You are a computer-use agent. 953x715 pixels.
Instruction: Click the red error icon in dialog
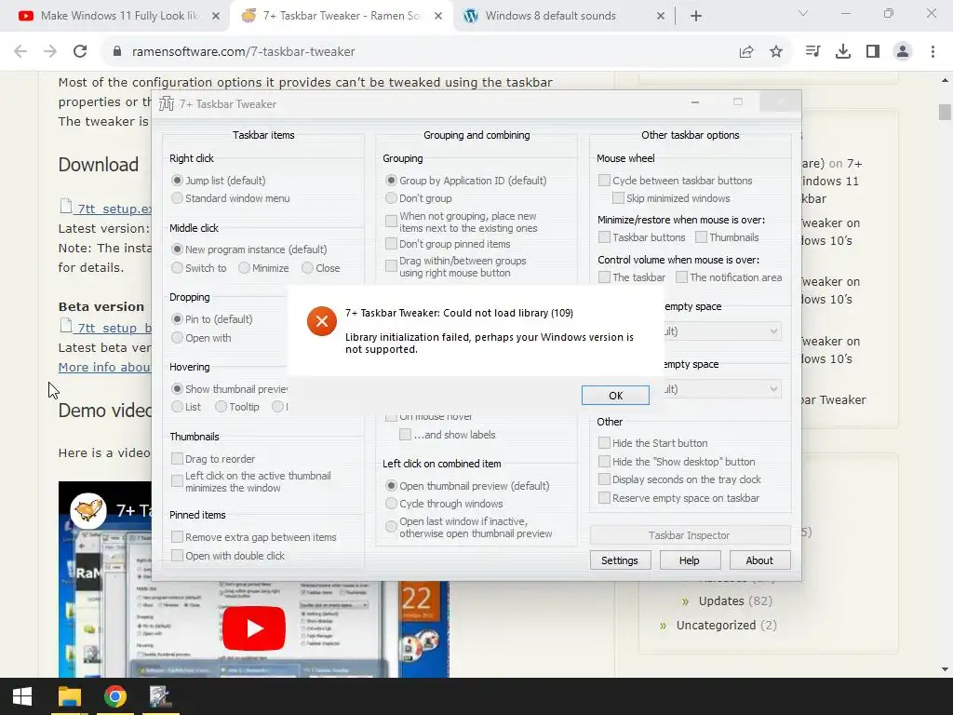321,321
